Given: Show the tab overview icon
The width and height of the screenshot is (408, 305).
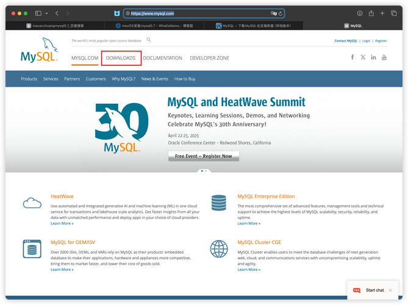Looking at the screenshot, I should tap(393, 13).
